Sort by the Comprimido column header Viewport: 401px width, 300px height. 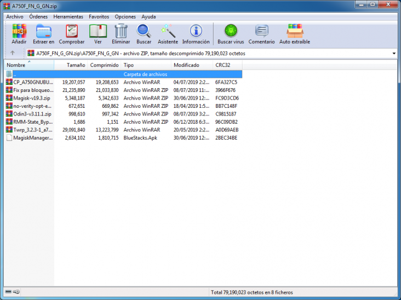(x=104, y=65)
